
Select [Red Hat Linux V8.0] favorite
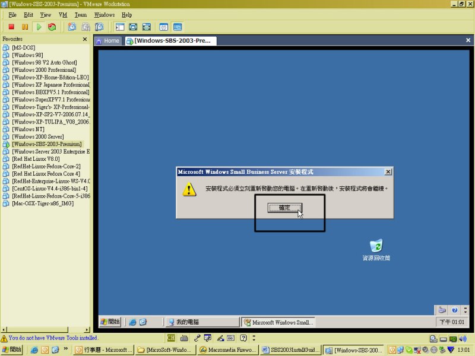pyautogui.click(x=36, y=159)
